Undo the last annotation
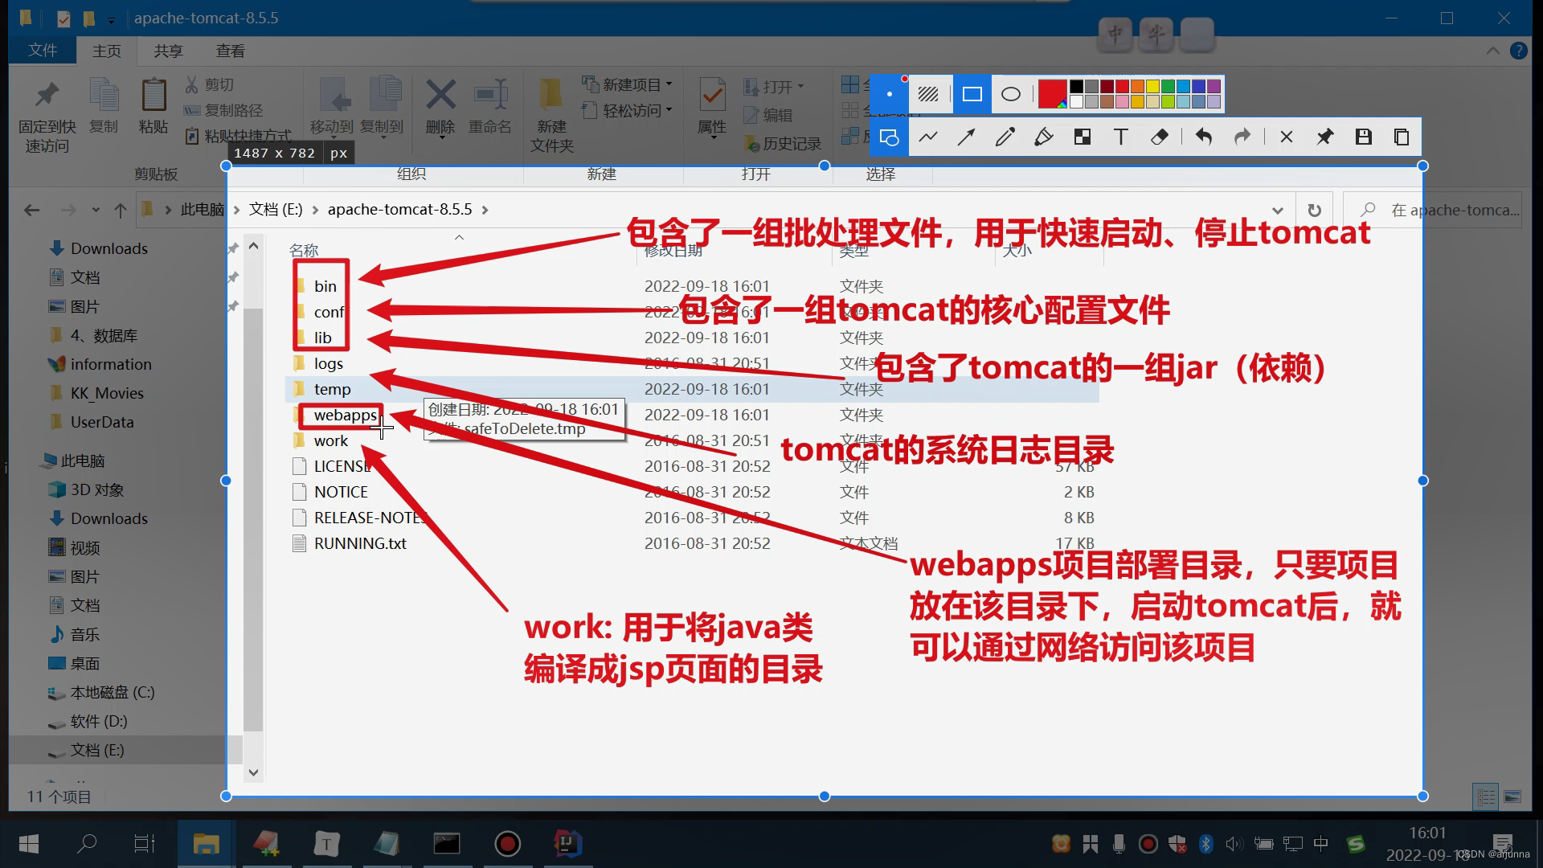Image resolution: width=1543 pixels, height=868 pixels. click(x=1203, y=137)
